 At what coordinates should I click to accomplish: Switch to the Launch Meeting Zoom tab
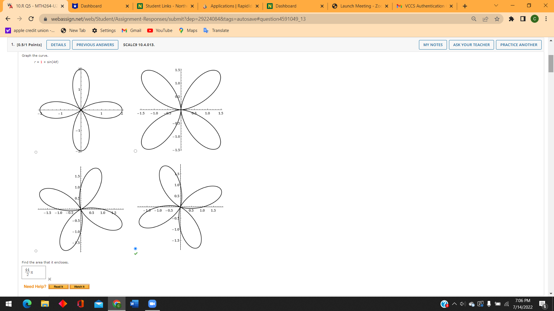358,6
